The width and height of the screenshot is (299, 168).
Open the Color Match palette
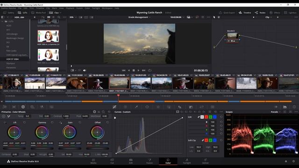point(14,107)
